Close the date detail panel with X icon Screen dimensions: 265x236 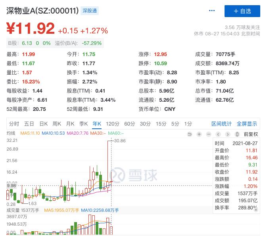pos(256,210)
